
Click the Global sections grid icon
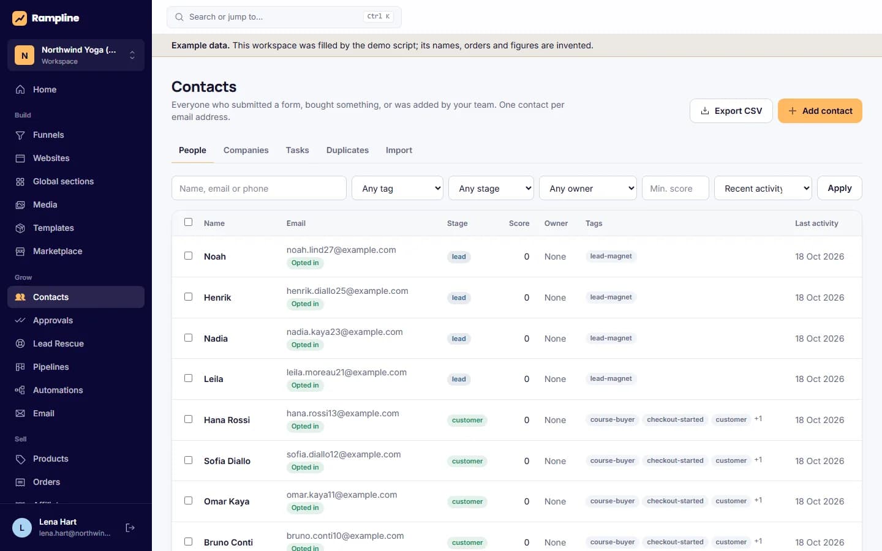[x=20, y=181]
